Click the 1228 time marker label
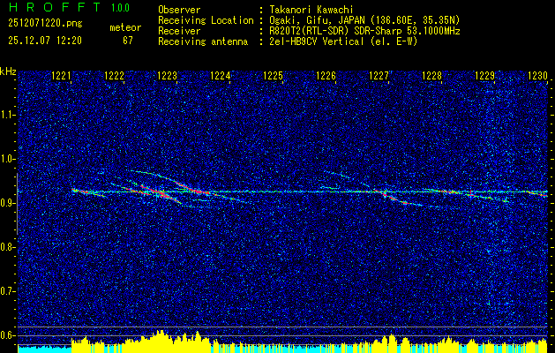The image size is (555, 353). [431, 76]
